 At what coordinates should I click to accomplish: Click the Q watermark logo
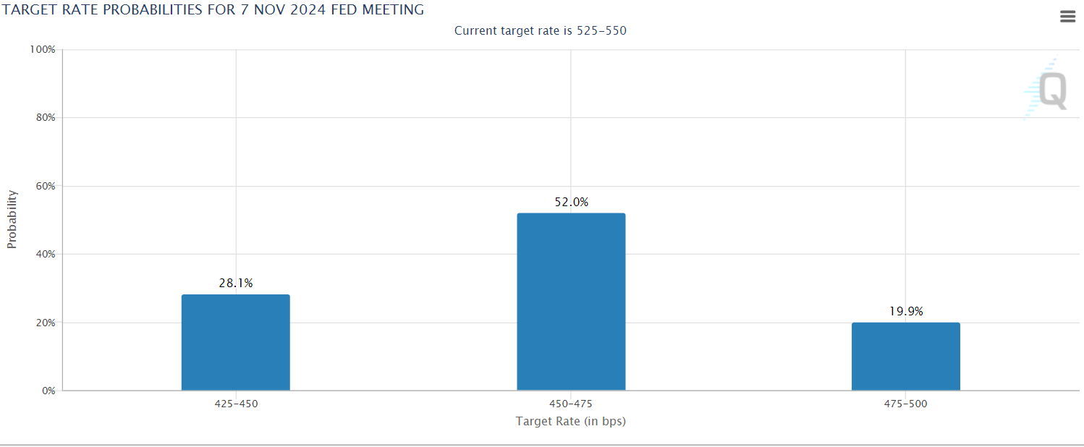click(x=1049, y=91)
